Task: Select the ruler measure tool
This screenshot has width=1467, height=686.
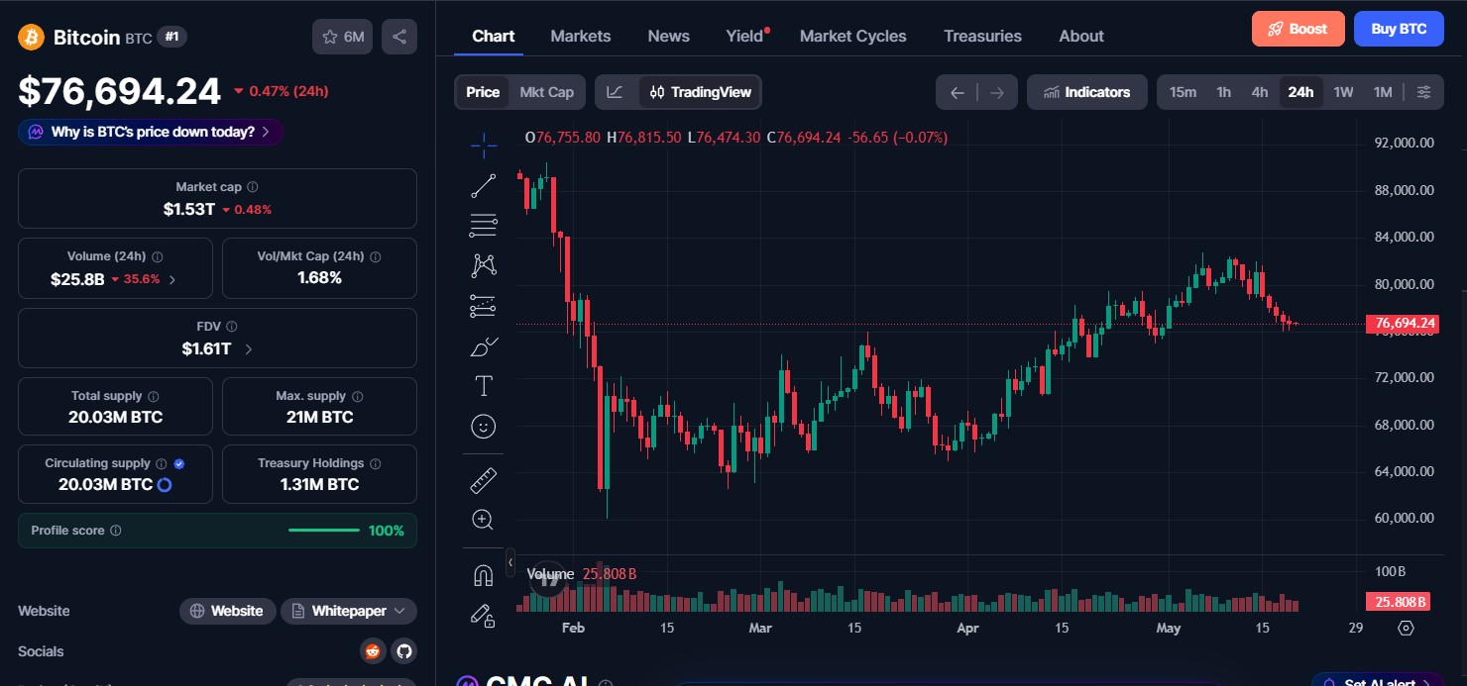Action: [484, 480]
